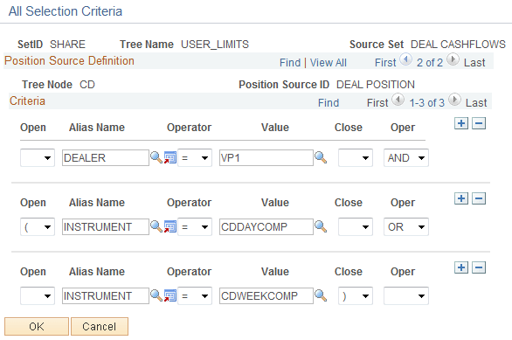Viewport: 512px width, 340px height.
Task: Click the DEAL CASHFLOWS source set text
Action: point(458,44)
